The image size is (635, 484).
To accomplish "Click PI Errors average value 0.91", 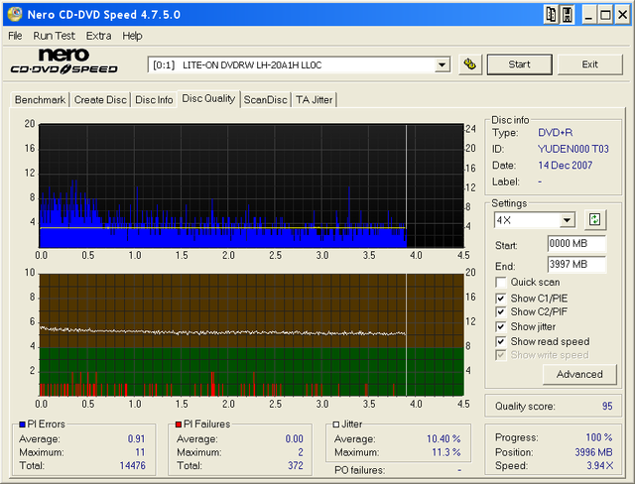I will tap(136, 439).
